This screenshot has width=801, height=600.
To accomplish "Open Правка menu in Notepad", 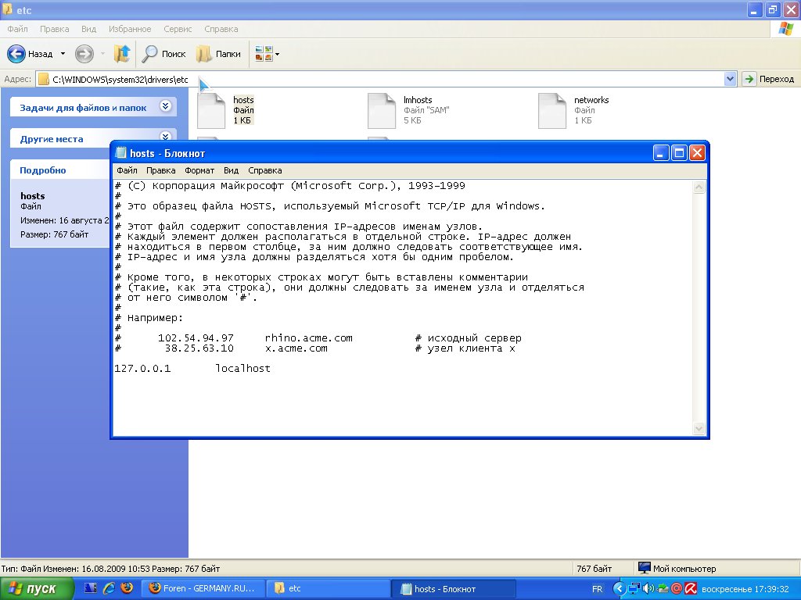I will 160,170.
